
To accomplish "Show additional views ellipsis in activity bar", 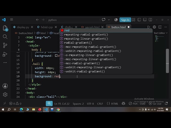I will tap(5, 63).
